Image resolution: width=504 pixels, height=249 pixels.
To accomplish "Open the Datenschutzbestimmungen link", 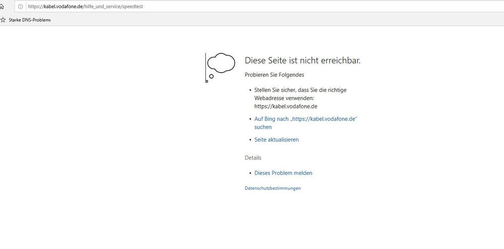I will click(x=272, y=189).
